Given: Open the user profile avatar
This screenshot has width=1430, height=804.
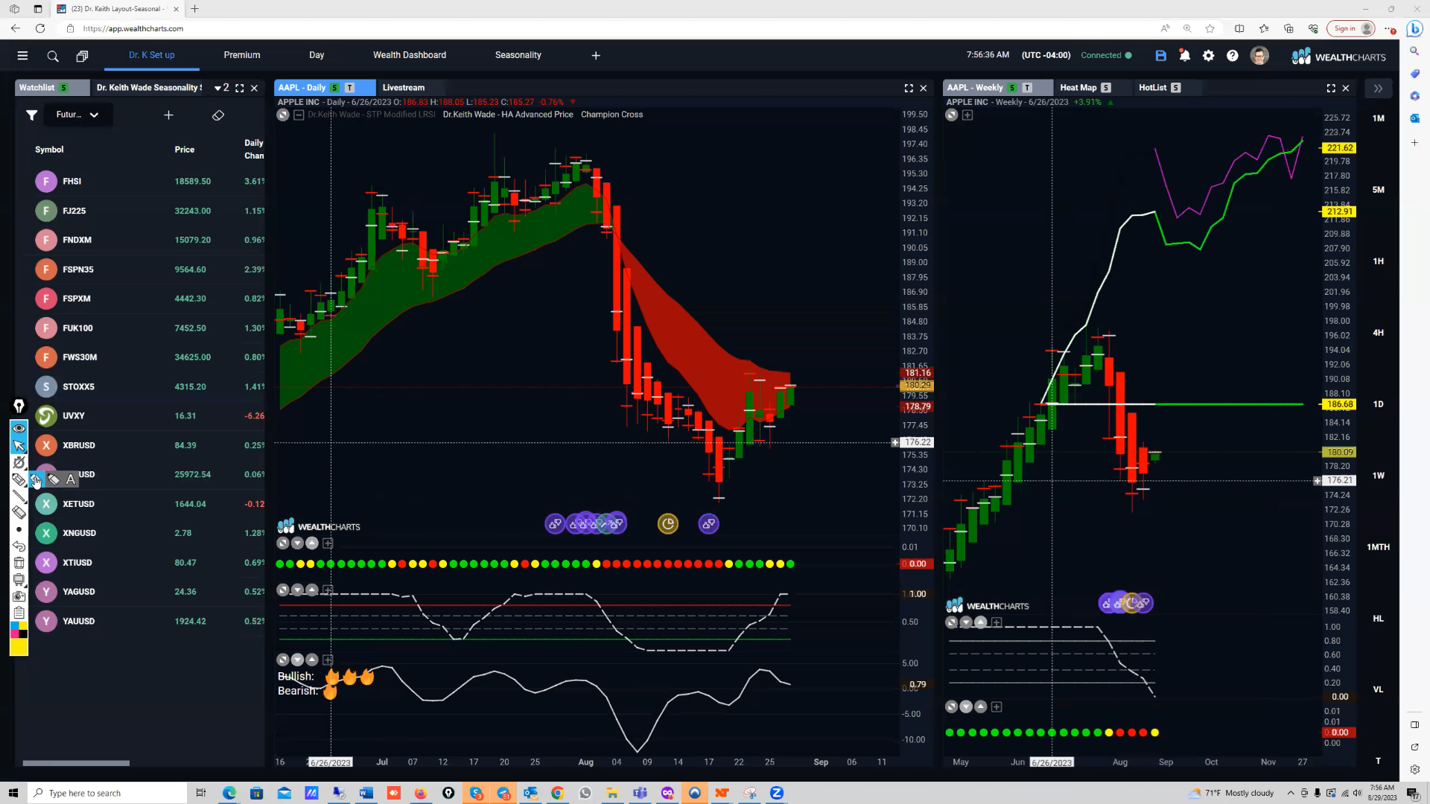Looking at the screenshot, I should 1259,56.
